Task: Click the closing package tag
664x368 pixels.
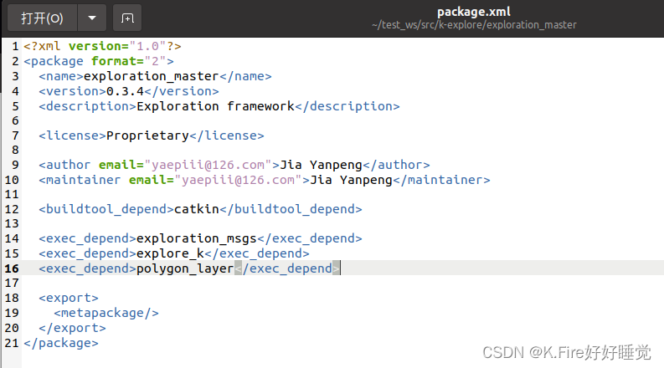Action: point(61,343)
